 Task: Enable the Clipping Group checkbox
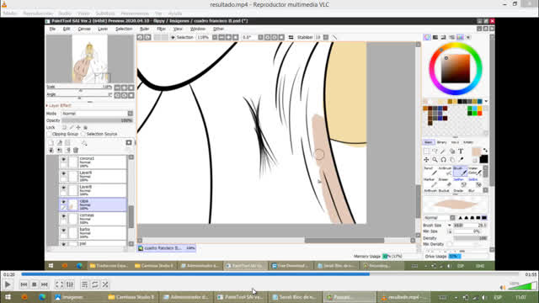[49, 134]
